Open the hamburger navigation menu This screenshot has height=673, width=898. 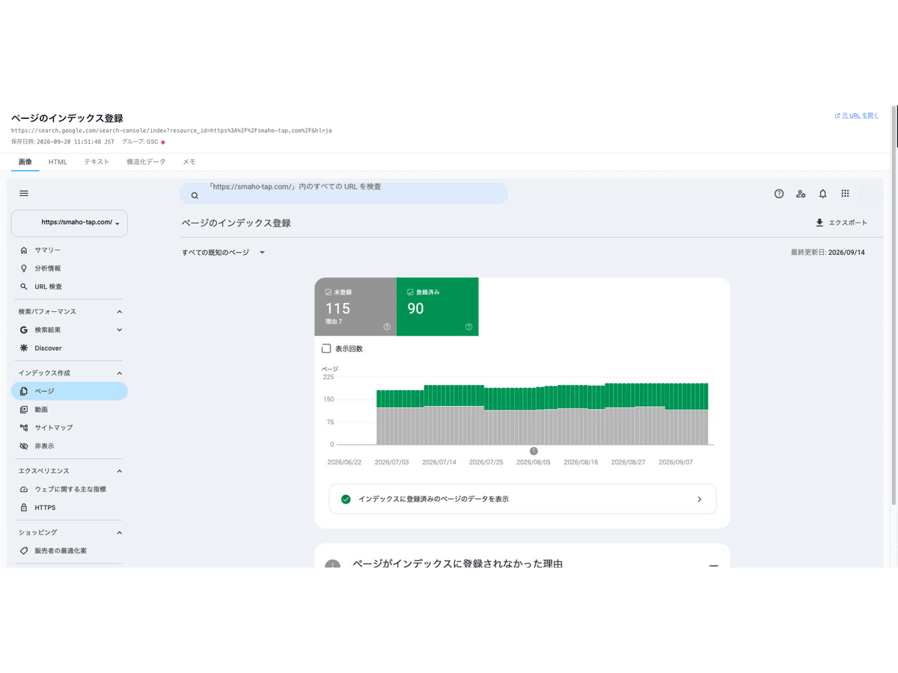pyautogui.click(x=24, y=194)
